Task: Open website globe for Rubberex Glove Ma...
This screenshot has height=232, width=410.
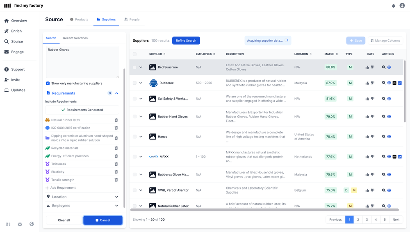Action: point(389,175)
